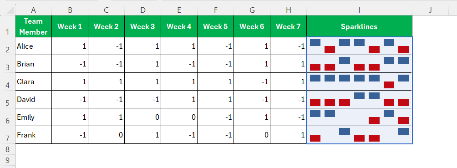Select column I header
The width and height of the screenshot is (457, 168).
pyautogui.click(x=359, y=10)
